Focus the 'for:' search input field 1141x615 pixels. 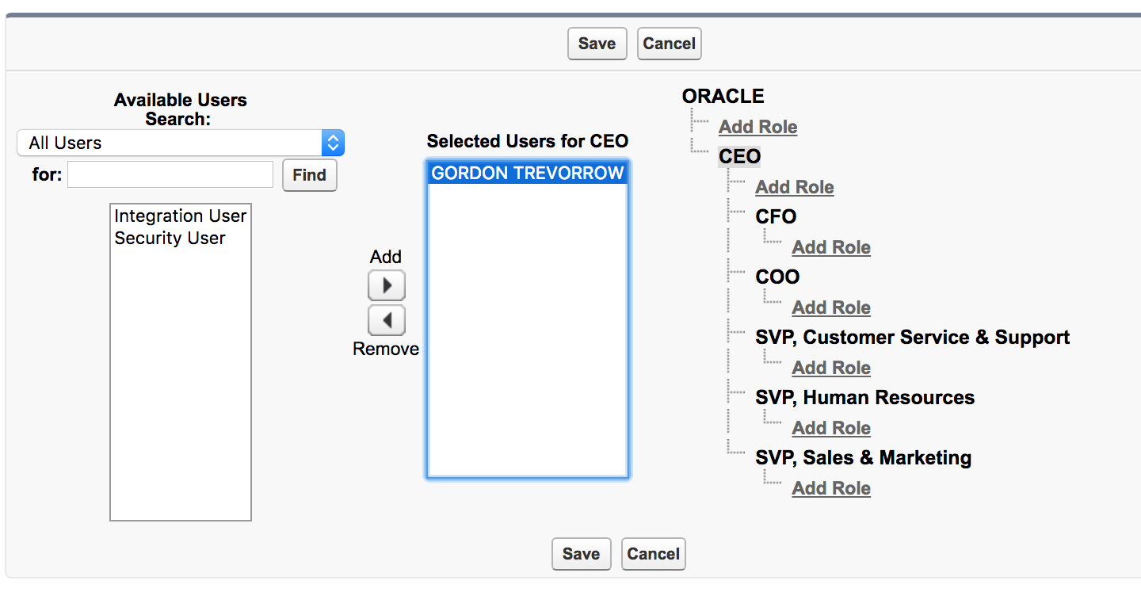pyautogui.click(x=170, y=174)
